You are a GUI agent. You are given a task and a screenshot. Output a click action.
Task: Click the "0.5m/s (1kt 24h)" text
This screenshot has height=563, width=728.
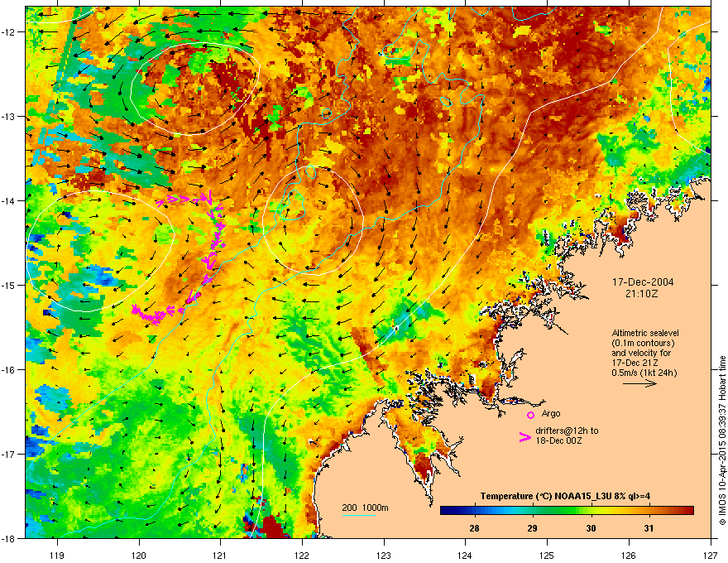(x=644, y=373)
